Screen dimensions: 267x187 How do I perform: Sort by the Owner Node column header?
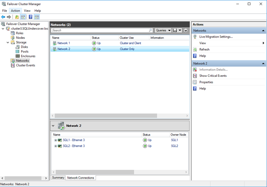point(178,135)
